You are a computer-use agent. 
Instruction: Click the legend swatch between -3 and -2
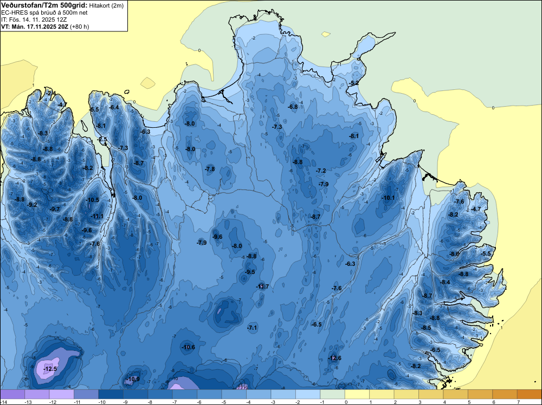click(283, 394)
